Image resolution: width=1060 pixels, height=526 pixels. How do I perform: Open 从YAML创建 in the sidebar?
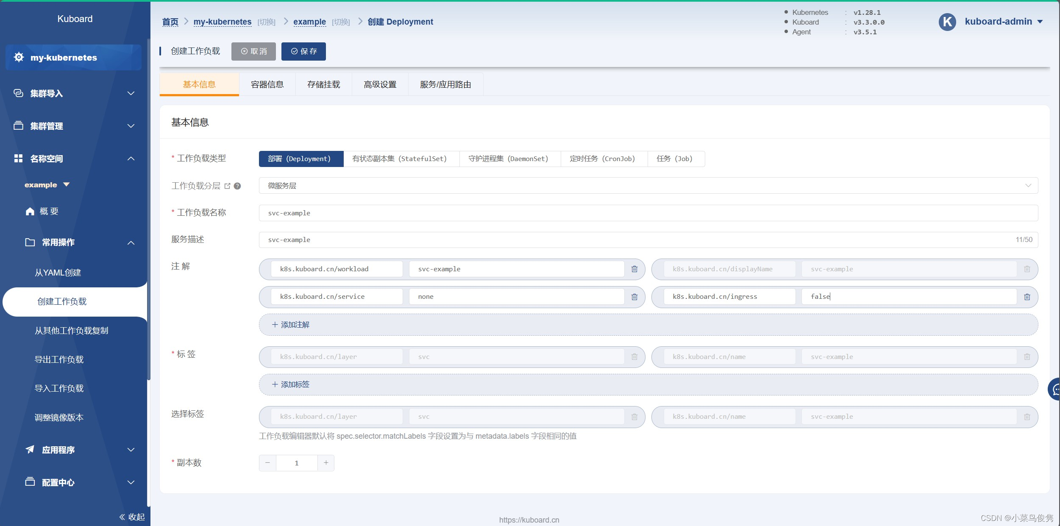pyautogui.click(x=58, y=273)
